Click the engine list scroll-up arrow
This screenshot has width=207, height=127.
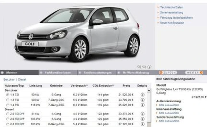[x=149, y=90]
